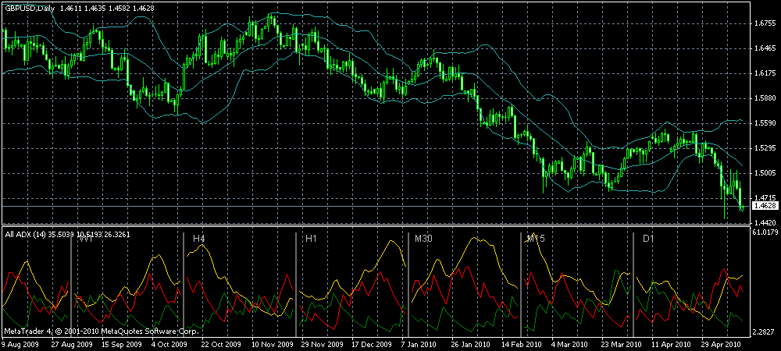The height and width of the screenshot is (351, 781).
Task: Select the 1.4420 price scale value
Action: 765,223
